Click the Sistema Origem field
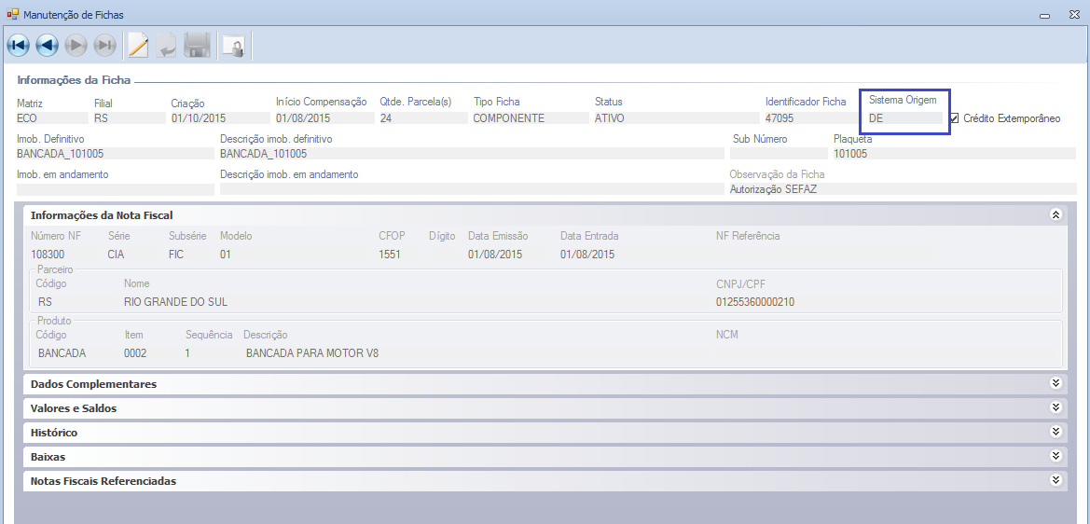Viewport: 1090px width, 524px height. [904, 118]
